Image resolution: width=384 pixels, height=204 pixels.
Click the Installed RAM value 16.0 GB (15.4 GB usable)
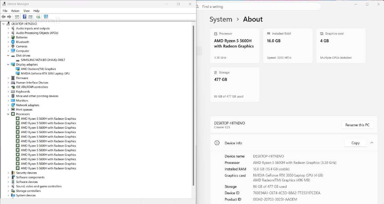click(271, 169)
